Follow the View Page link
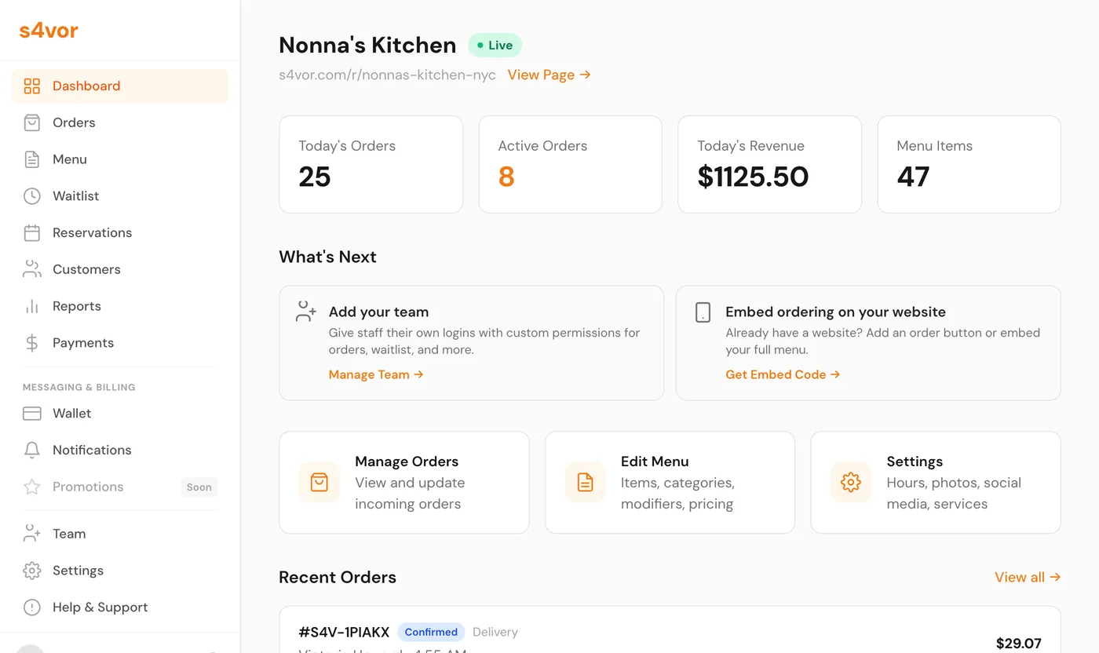The image size is (1099, 653). coord(549,75)
